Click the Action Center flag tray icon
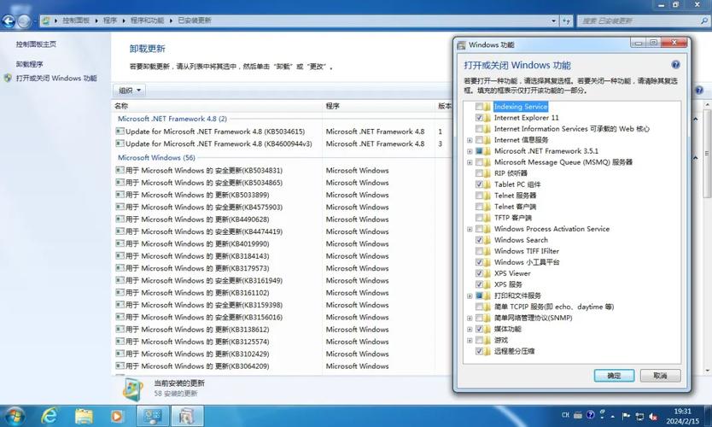Image resolution: width=712 pixels, height=427 pixels. [626, 416]
